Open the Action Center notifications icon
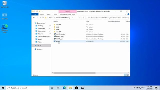Viewport: 160px width, 90px height. (x=156, y=88)
